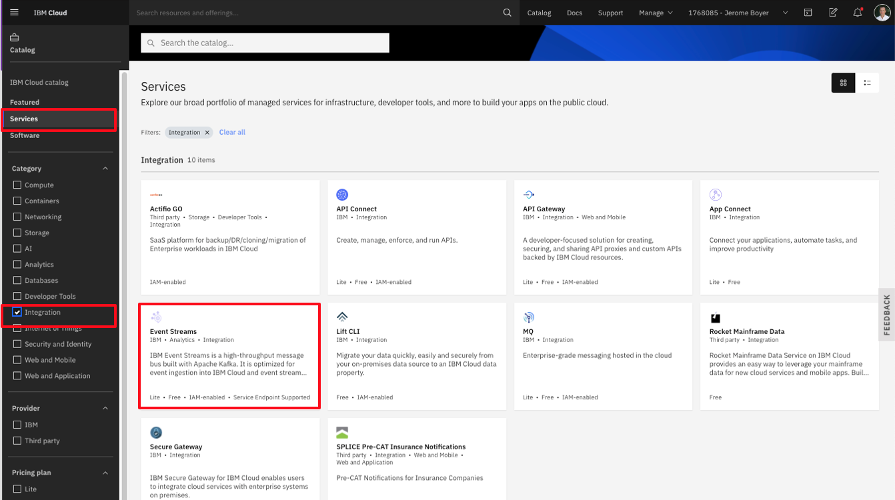Screen dimensions: 895x500
Task: Open the hamburger navigation menu
Action: pos(15,13)
